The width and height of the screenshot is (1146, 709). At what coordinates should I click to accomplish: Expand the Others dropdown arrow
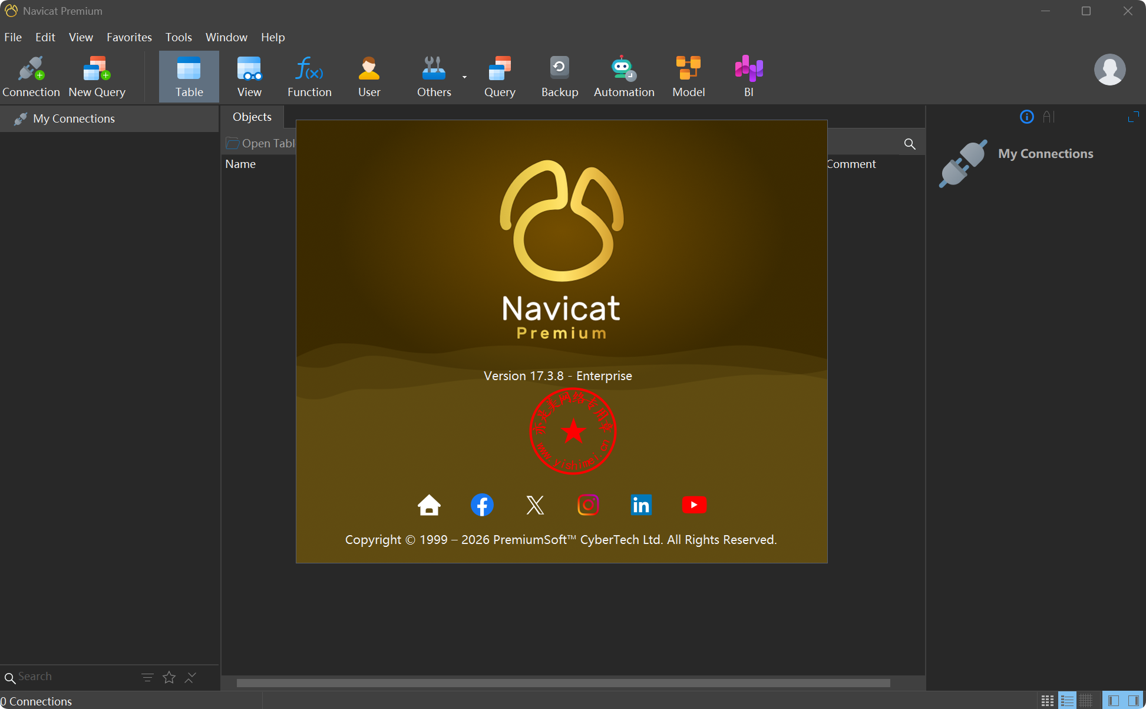(464, 77)
